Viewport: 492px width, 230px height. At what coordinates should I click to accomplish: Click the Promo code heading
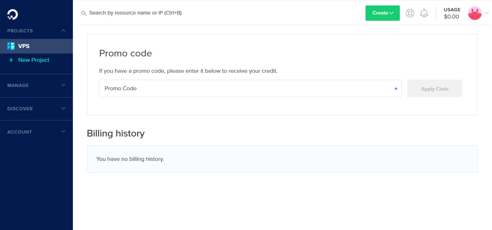click(125, 53)
